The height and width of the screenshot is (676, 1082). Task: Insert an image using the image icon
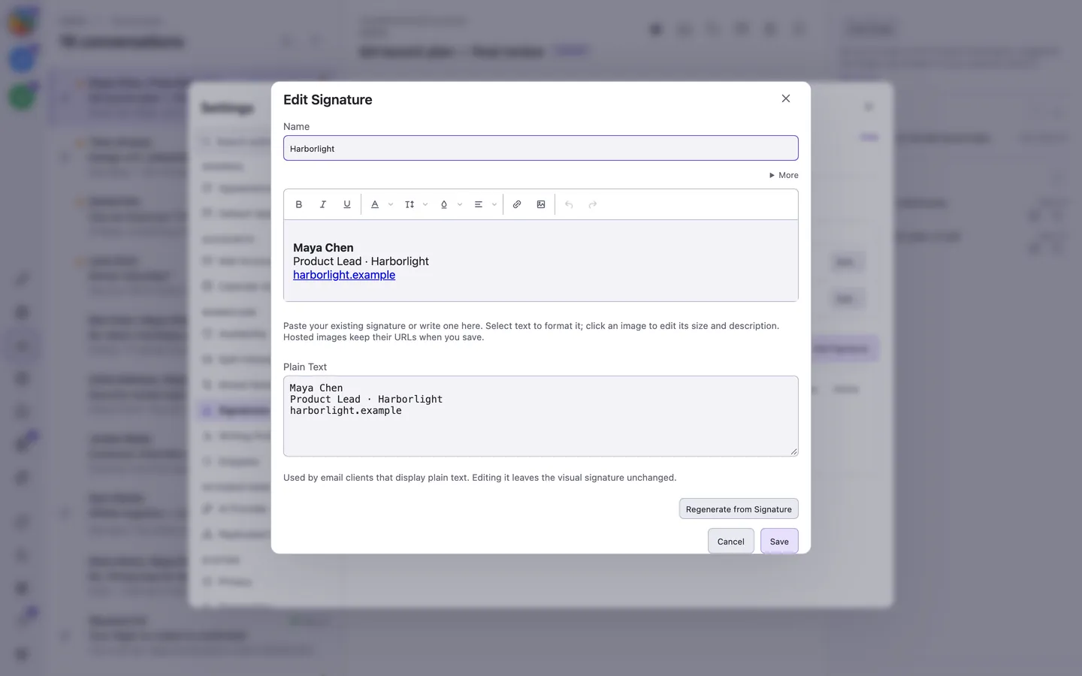tap(541, 204)
